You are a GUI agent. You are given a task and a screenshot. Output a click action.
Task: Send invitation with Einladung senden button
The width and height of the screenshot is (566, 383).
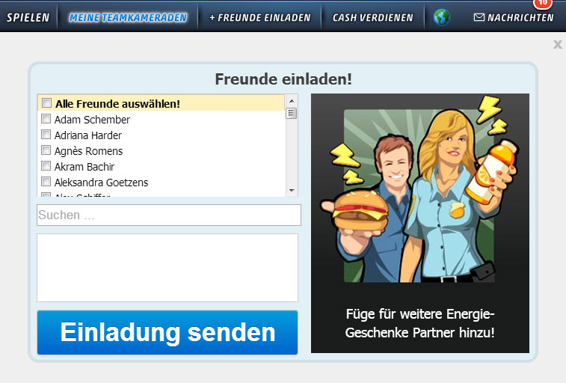coord(167,332)
